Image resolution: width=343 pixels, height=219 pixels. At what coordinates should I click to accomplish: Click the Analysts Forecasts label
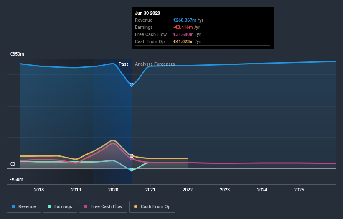coord(155,64)
